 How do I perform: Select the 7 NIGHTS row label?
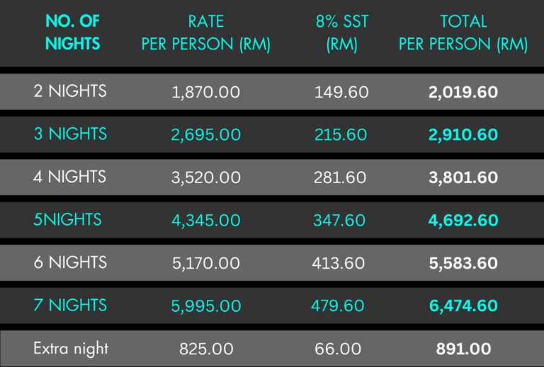[70, 305]
